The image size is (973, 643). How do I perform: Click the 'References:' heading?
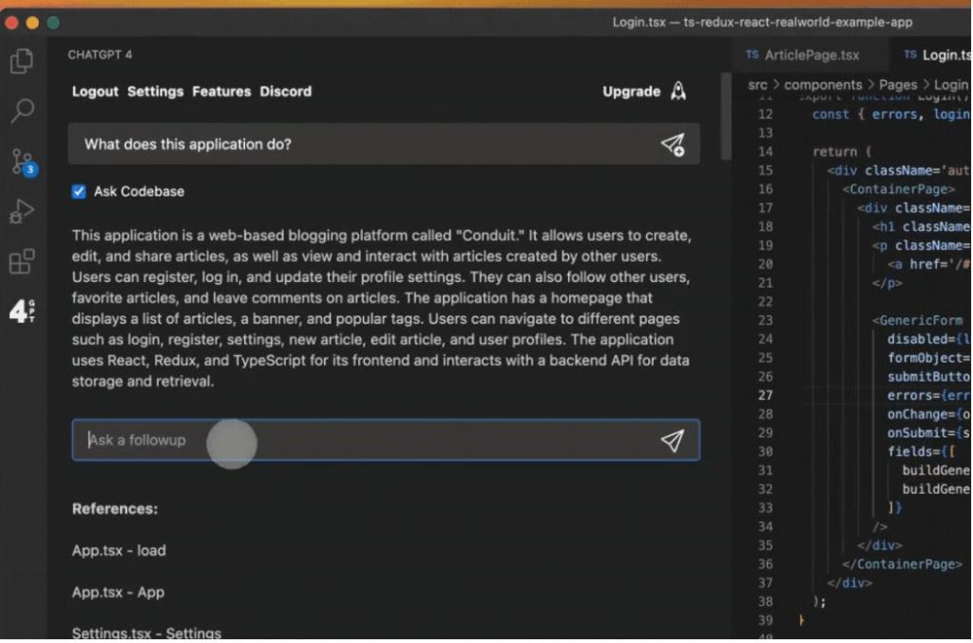click(x=115, y=509)
